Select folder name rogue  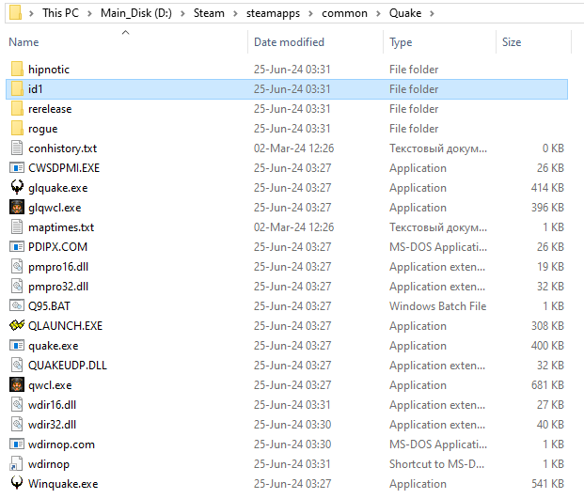pos(43,129)
